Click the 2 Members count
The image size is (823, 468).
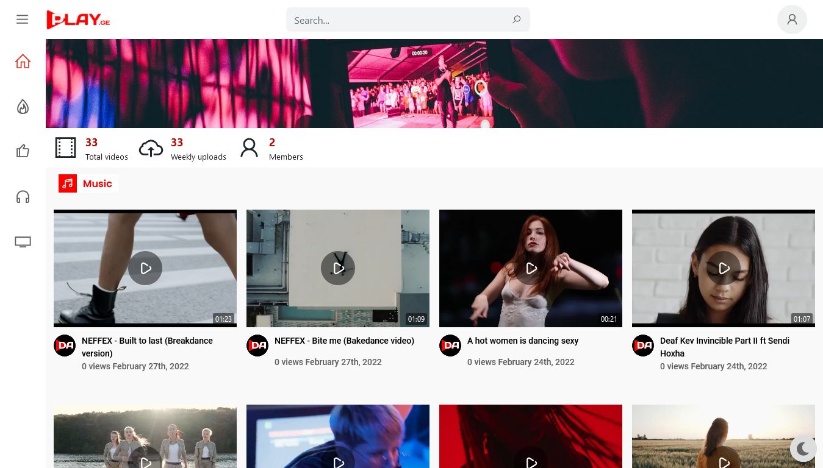tap(272, 143)
